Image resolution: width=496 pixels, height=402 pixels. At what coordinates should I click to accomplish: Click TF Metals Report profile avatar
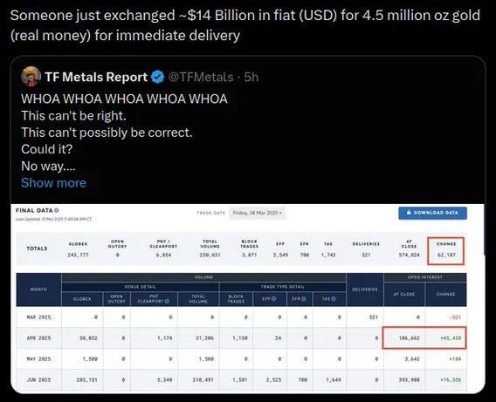(31, 77)
